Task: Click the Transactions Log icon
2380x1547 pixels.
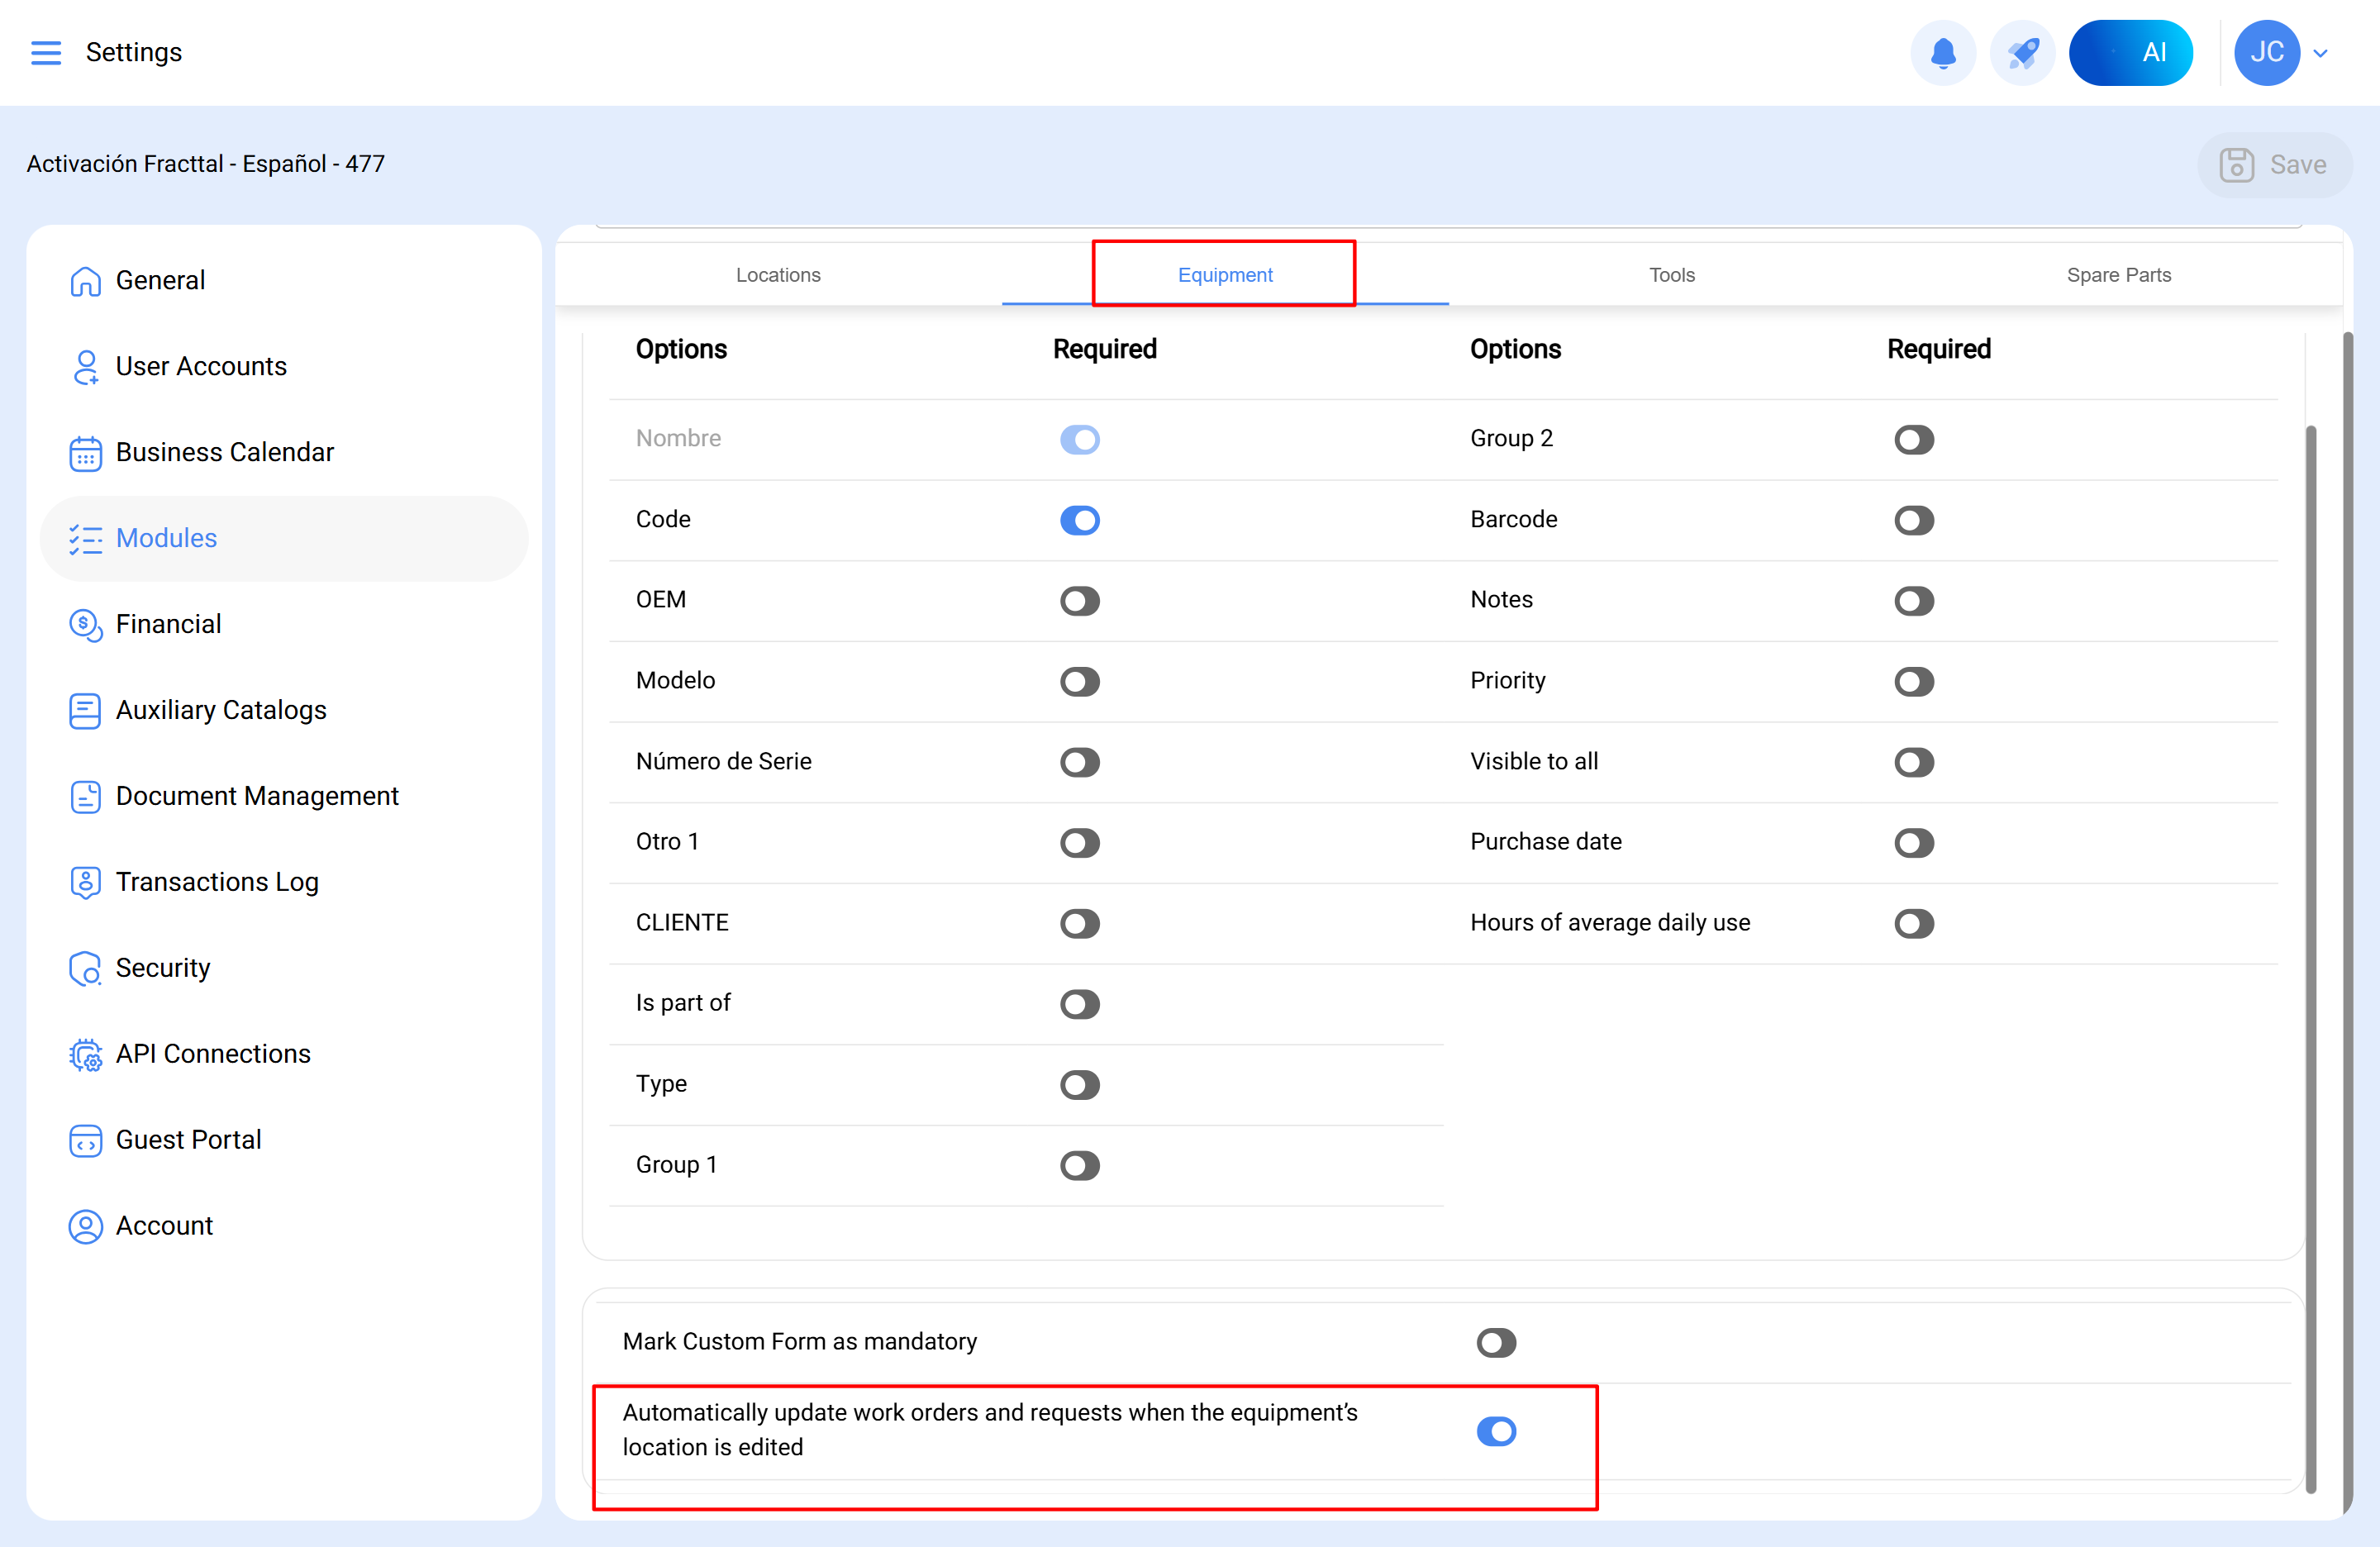Action: [x=85, y=882]
